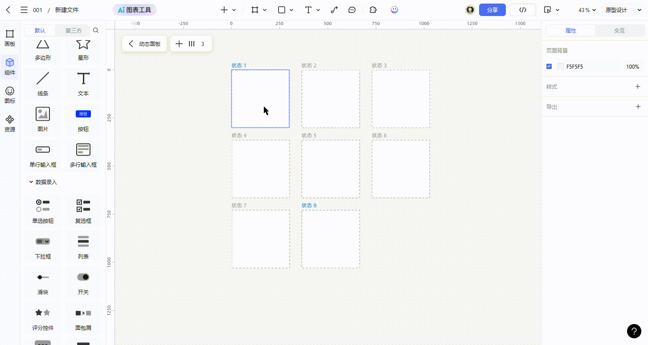Click the comment bubble icon
This screenshot has height=345, width=648.
tap(352, 10)
